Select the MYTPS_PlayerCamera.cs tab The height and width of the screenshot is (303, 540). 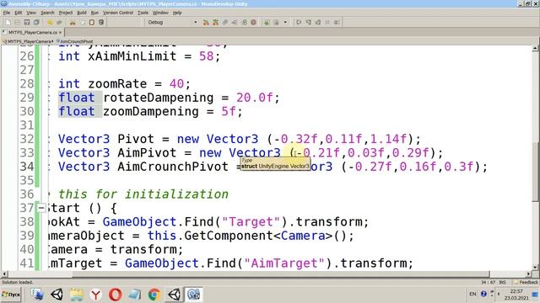pos(33,32)
